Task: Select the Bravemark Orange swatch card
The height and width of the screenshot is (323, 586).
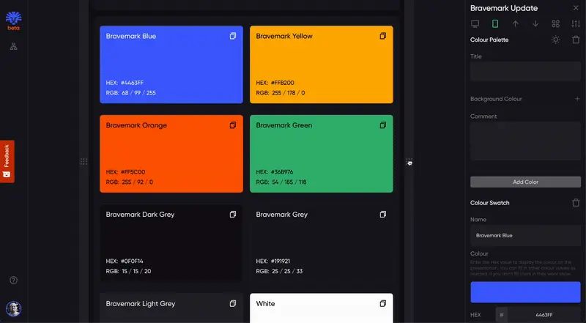Action: pos(171,154)
